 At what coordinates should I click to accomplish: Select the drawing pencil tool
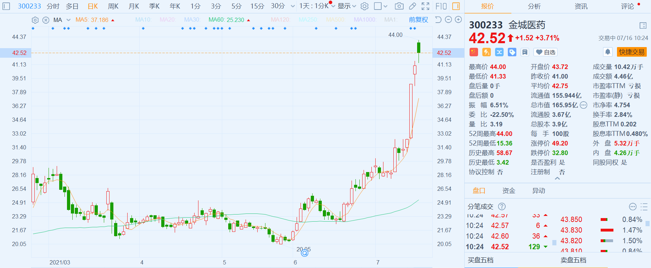(413, 6)
